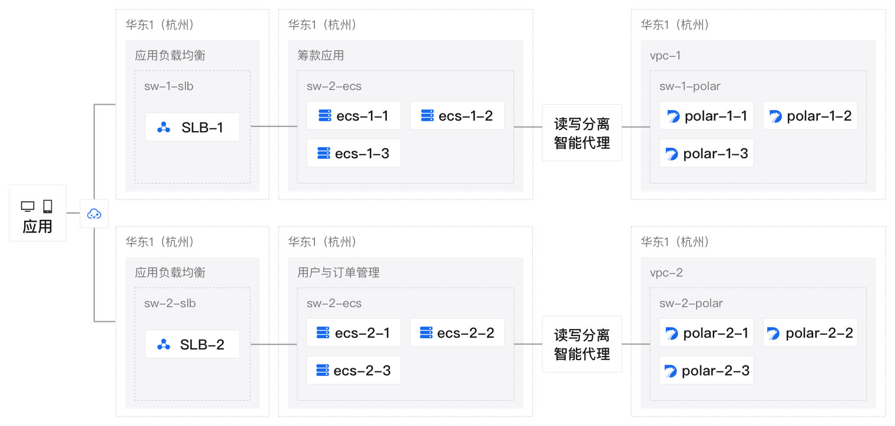
Task: Select the ecs-1-2 node
Action: click(457, 116)
